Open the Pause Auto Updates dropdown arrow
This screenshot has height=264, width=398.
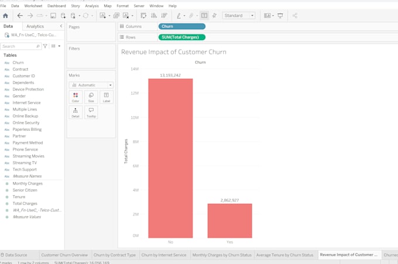click(80, 16)
